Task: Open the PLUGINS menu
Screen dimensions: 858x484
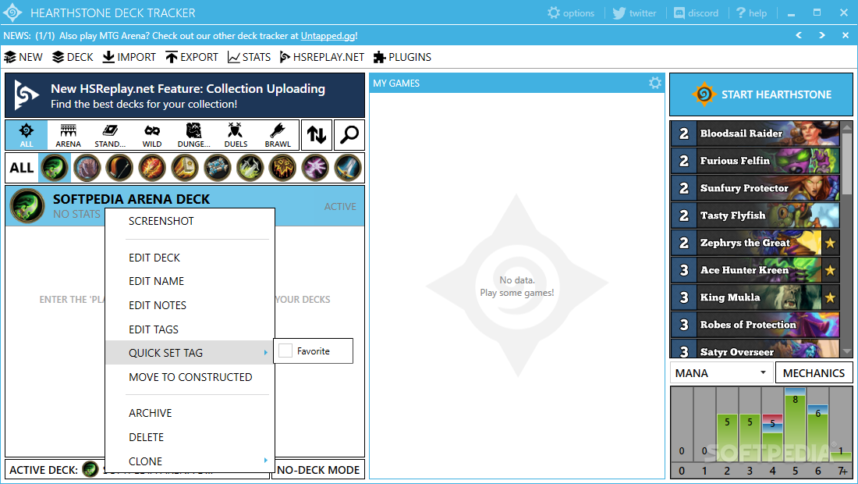Action: tap(402, 57)
